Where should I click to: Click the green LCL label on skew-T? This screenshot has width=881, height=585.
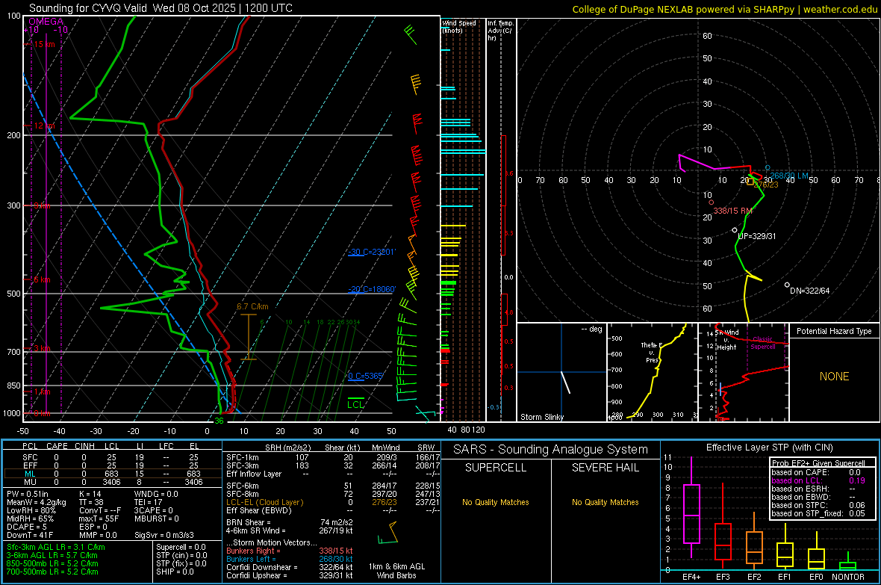pyautogui.click(x=355, y=404)
